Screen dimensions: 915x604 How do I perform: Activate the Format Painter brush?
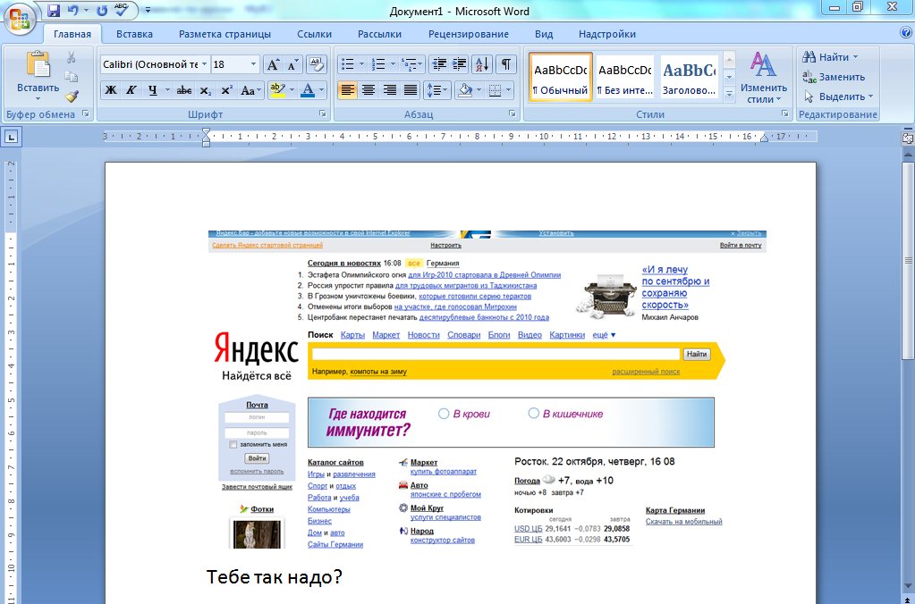point(72,96)
